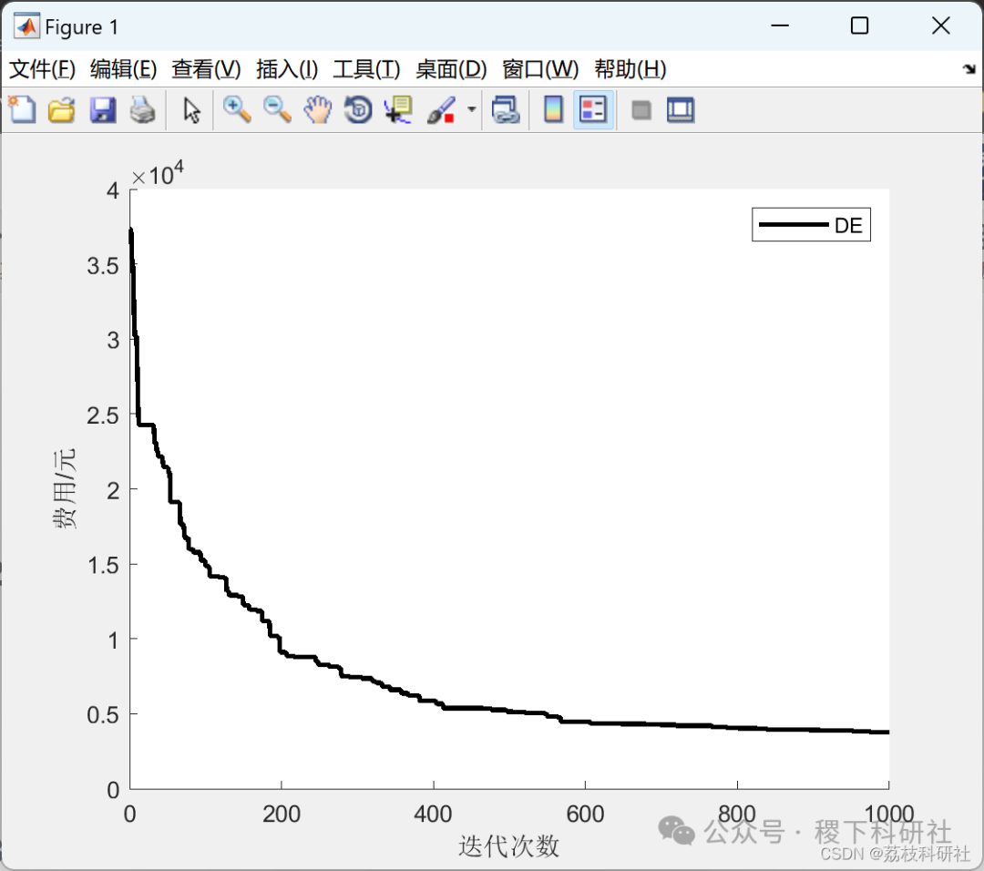
Task: Click y-axis tick label 1.5
Action: 103,566
